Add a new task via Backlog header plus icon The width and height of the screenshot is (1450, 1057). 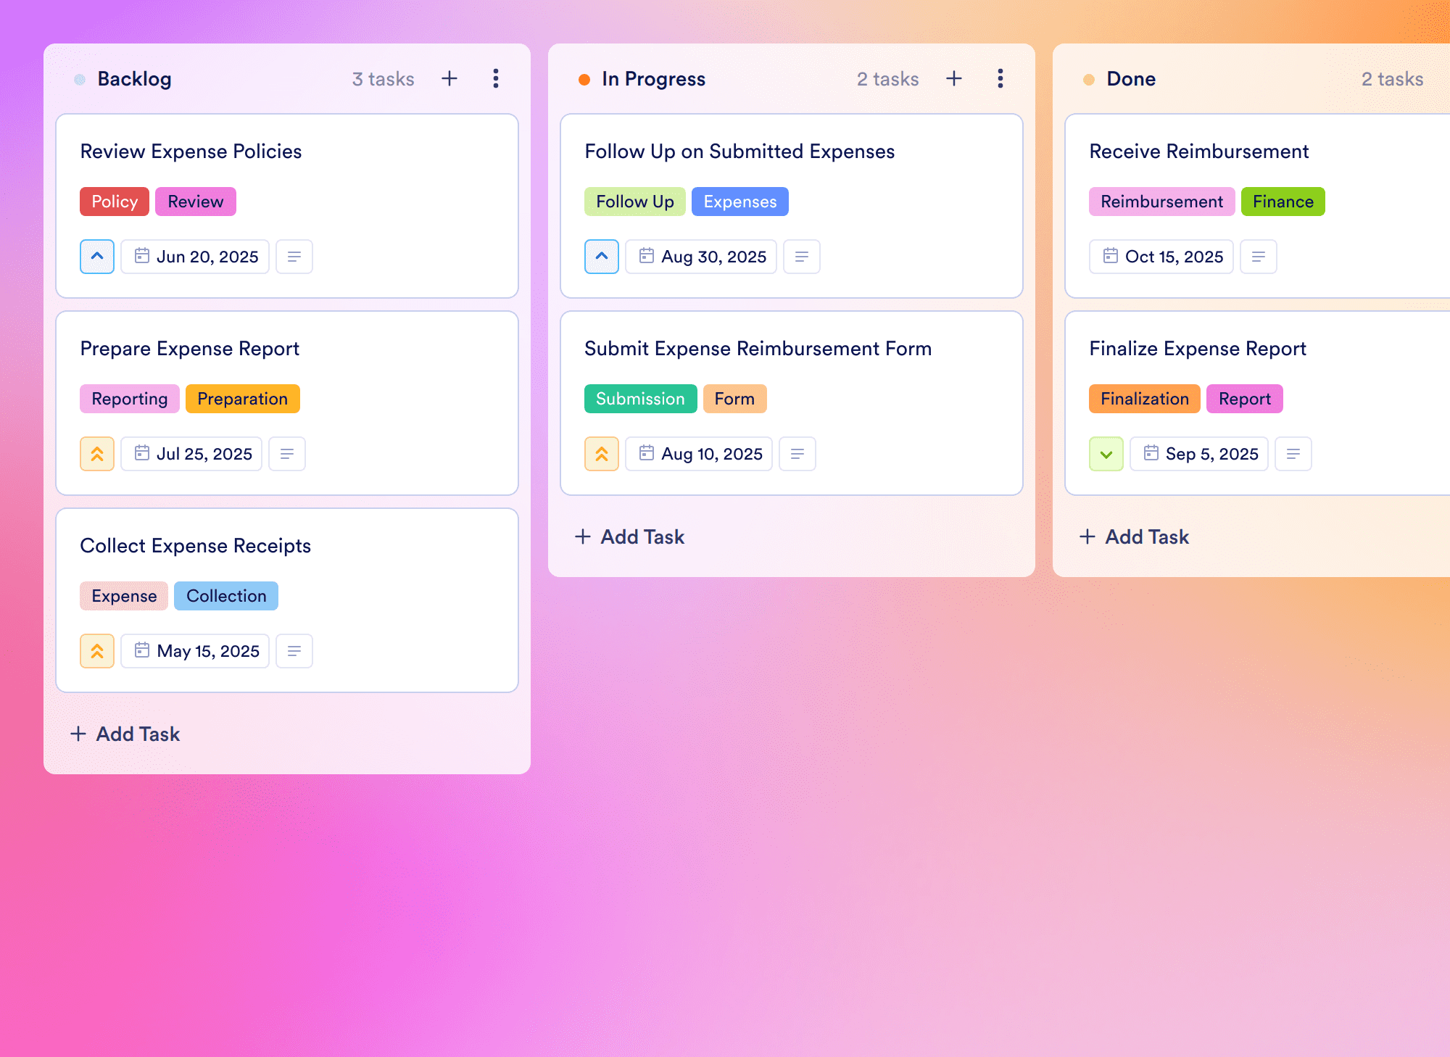coord(449,78)
